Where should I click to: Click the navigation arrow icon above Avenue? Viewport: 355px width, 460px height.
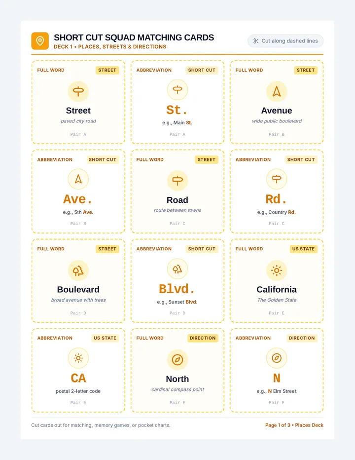point(277,91)
